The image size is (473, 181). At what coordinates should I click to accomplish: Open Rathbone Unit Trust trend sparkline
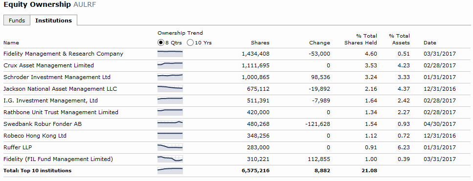[x=170, y=112]
